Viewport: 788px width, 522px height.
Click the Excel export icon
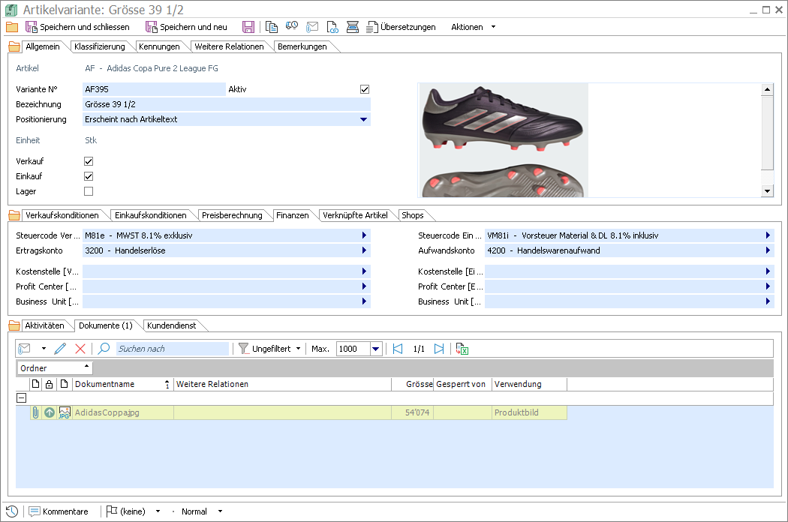click(x=462, y=349)
